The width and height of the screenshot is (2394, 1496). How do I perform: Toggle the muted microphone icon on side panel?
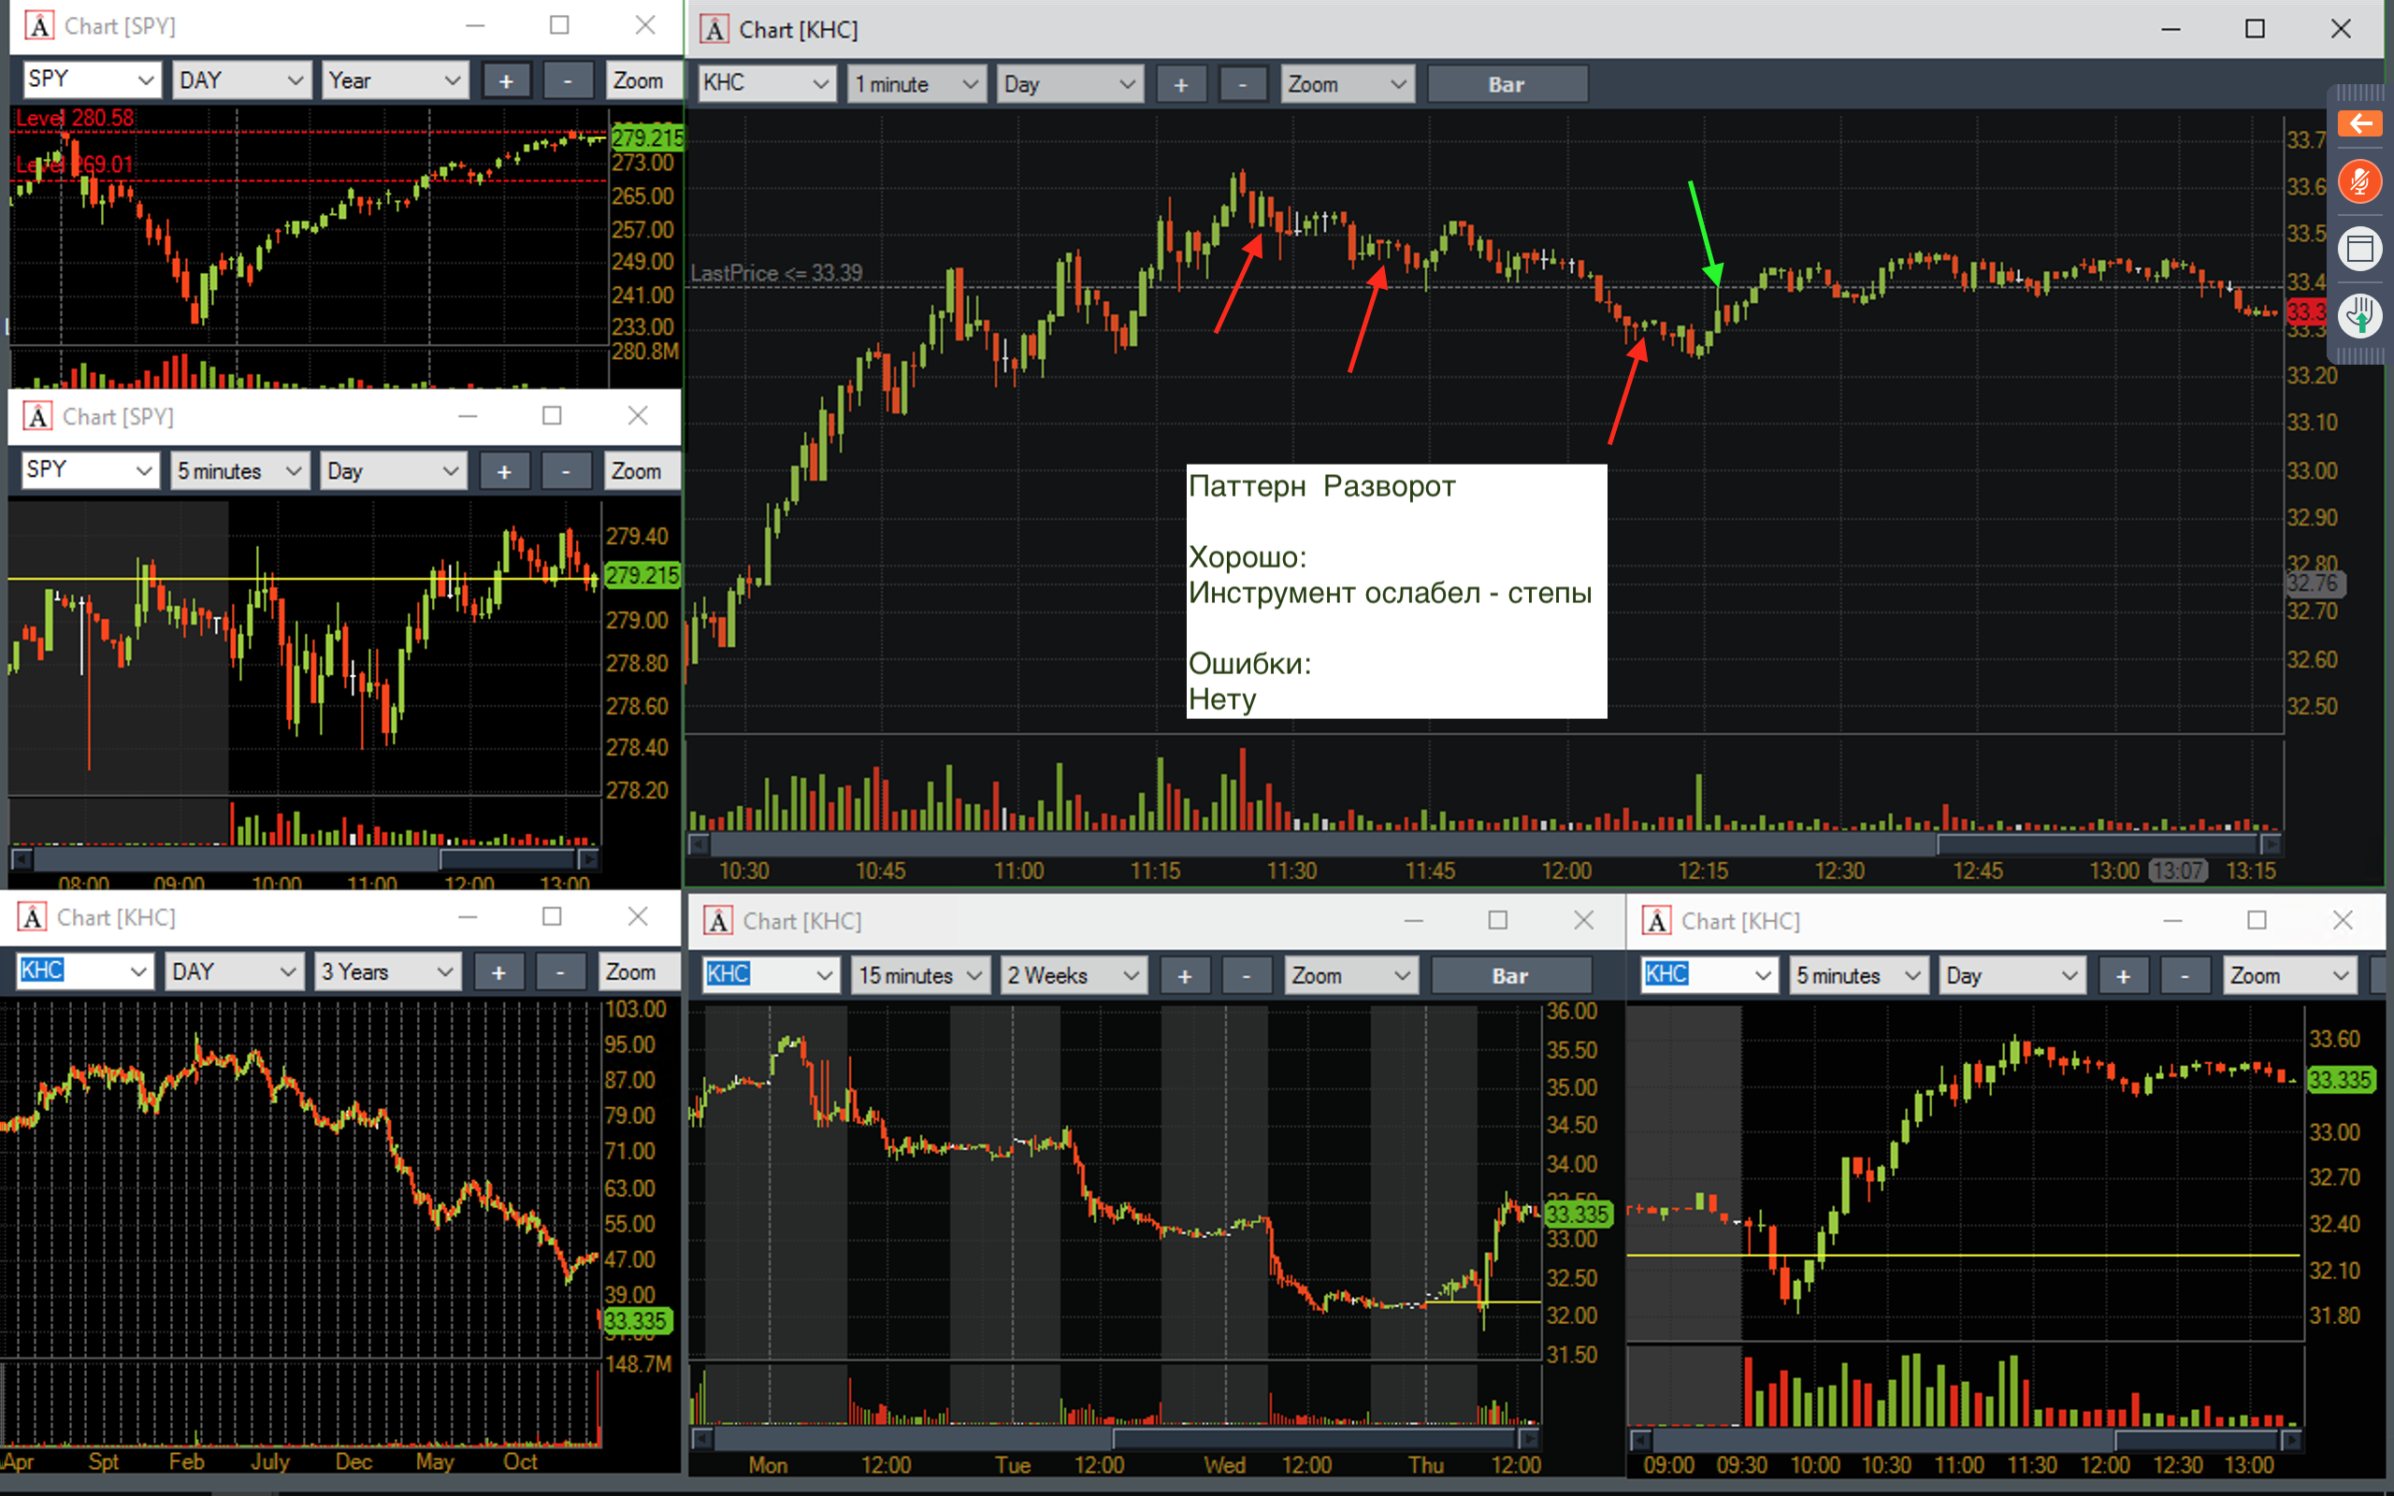pyautogui.click(x=2360, y=181)
